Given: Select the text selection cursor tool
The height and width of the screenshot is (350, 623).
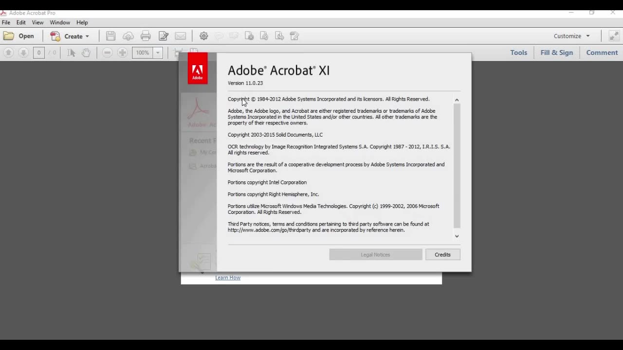Looking at the screenshot, I should (x=71, y=52).
